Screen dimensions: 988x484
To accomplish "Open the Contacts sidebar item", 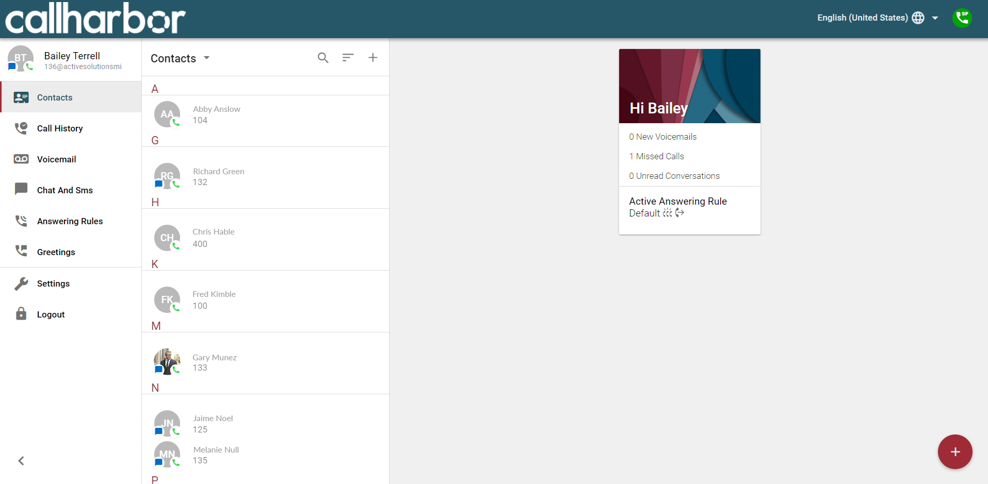I will 71,97.
